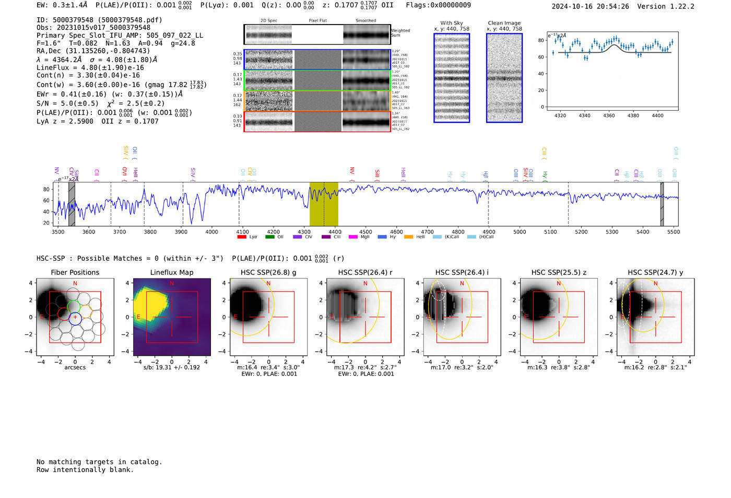Select the orange HeII legend swatch
This screenshot has height=498, width=731.
pos(408,237)
